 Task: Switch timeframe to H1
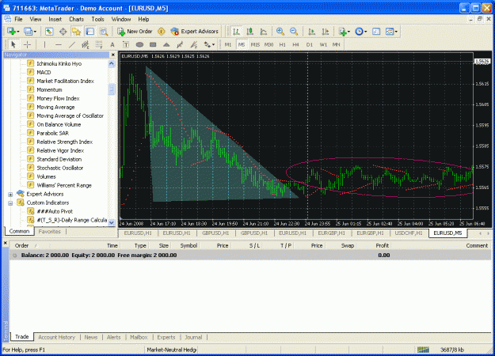pos(282,44)
